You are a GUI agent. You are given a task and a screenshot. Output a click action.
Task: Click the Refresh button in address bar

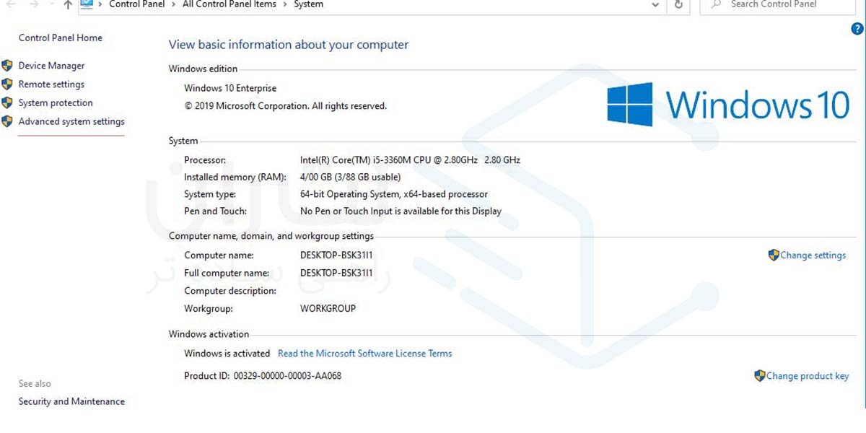tap(678, 5)
